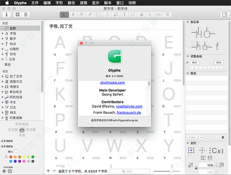Select the scale tool

115,15
